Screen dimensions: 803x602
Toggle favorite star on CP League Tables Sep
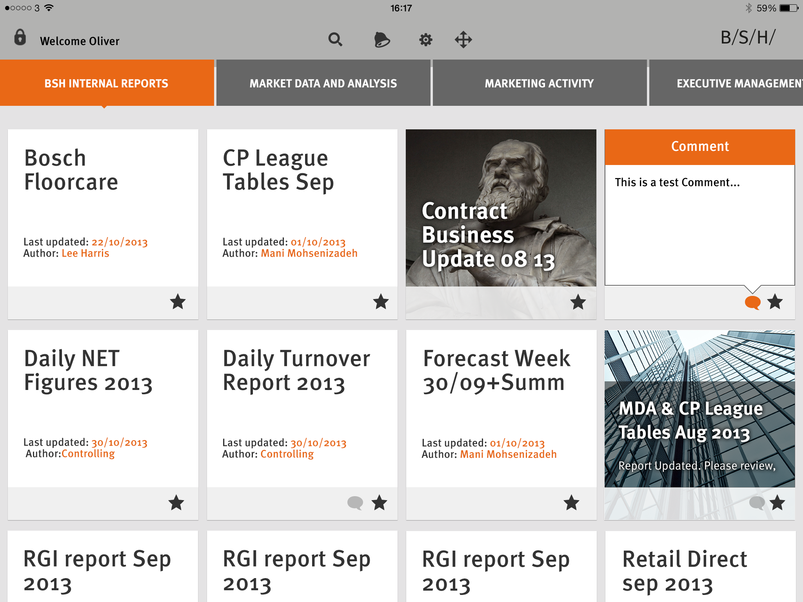(381, 302)
